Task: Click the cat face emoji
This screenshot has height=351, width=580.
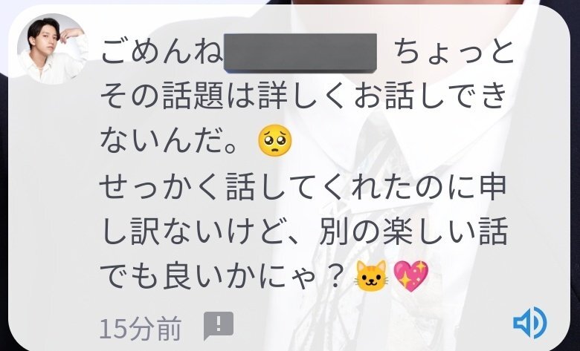Action: click(x=371, y=277)
